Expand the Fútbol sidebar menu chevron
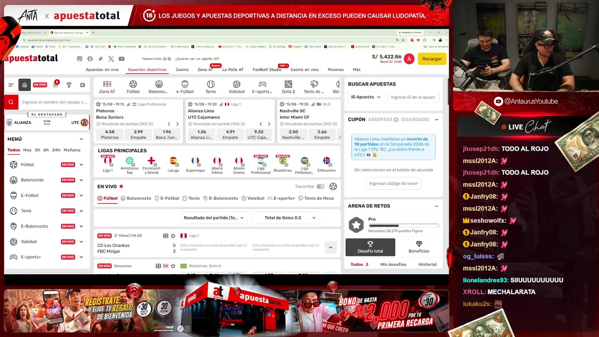 [81, 165]
